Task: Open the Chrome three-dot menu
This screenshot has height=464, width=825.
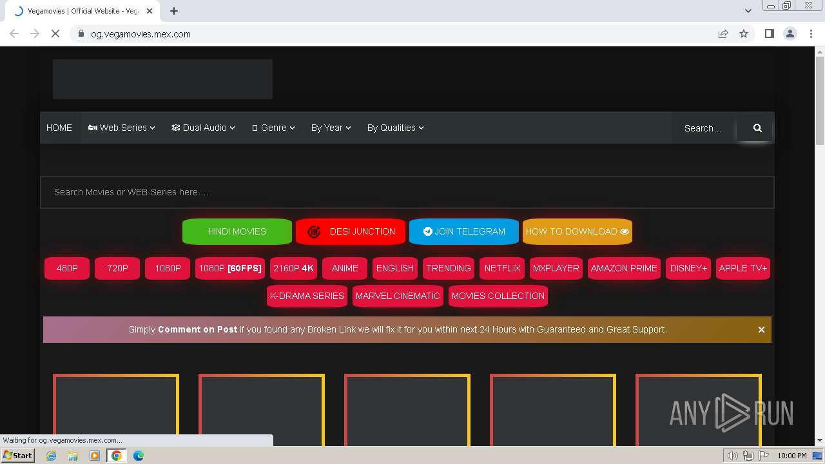Action: coord(811,34)
